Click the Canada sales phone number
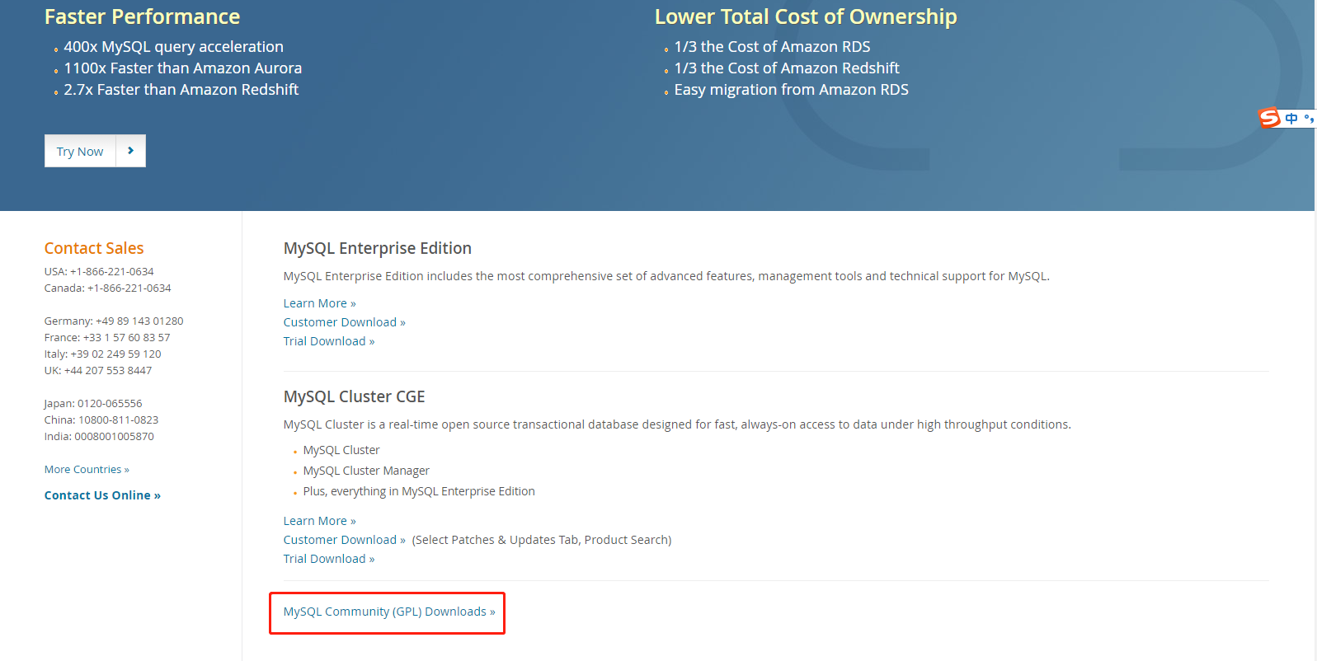1317x661 pixels. point(129,288)
